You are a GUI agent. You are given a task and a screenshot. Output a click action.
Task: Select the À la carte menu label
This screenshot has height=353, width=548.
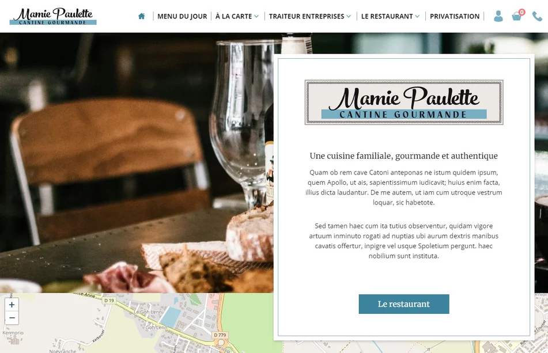233,16
